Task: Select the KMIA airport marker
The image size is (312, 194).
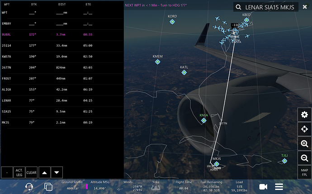Action: pyautogui.click(x=203, y=120)
